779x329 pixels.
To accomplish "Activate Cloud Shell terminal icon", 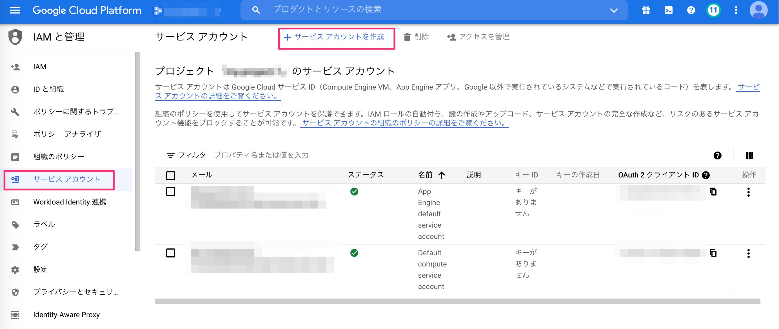I will 668,10.
